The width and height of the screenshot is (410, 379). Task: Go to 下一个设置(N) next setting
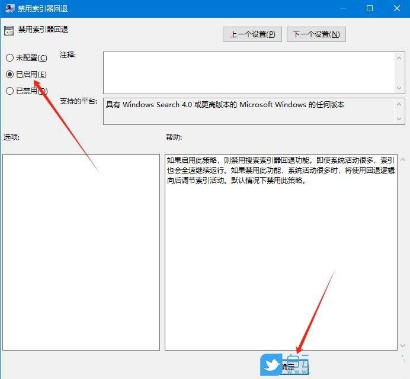click(x=316, y=34)
